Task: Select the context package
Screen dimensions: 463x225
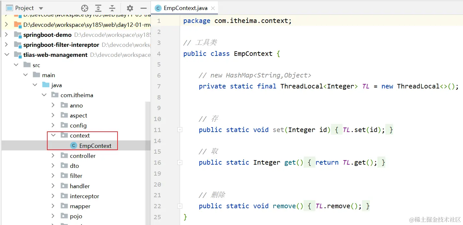Action: (x=80, y=135)
